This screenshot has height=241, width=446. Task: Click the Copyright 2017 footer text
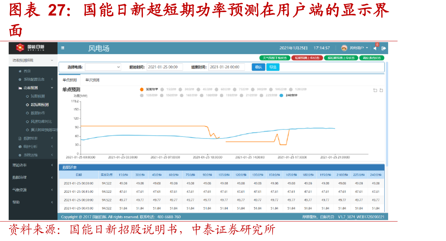coord(121,217)
